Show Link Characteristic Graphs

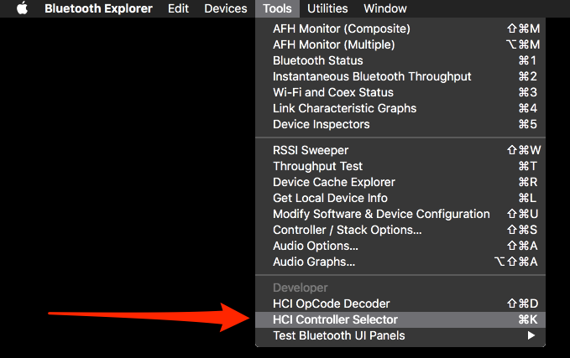344,108
